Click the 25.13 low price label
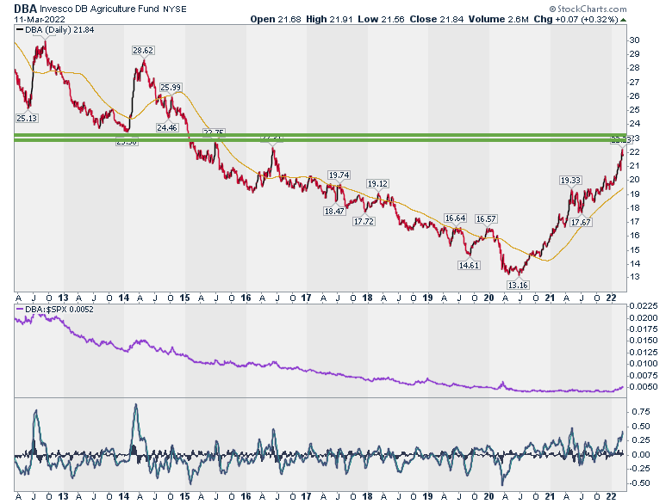The width and height of the screenshot is (672, 504). tap(27, 118)
